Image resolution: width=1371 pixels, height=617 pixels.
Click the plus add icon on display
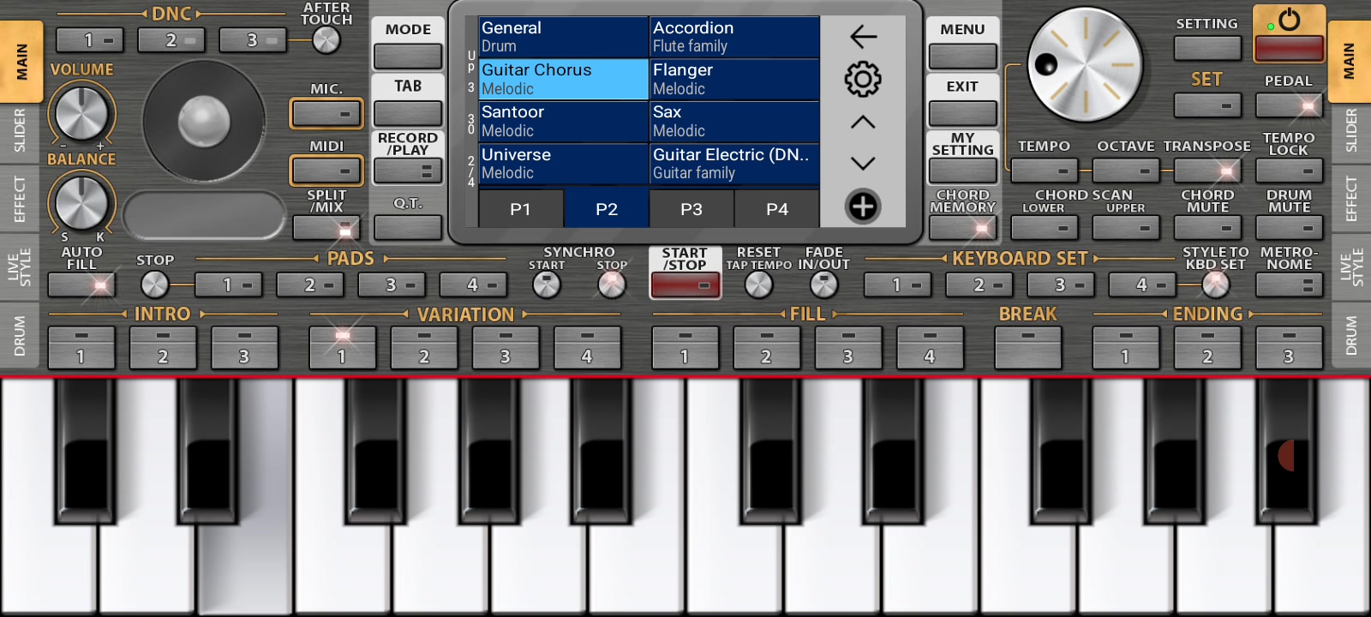pyautogui.click(x=862, y=207)
